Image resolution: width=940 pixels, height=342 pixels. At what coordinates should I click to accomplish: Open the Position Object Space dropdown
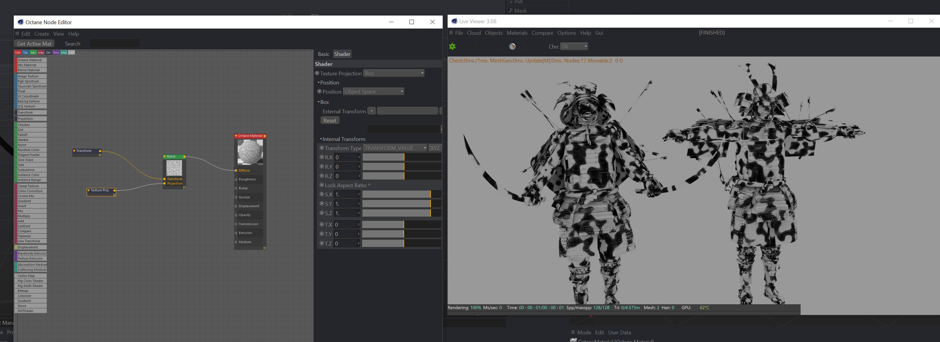pos(373,92)
